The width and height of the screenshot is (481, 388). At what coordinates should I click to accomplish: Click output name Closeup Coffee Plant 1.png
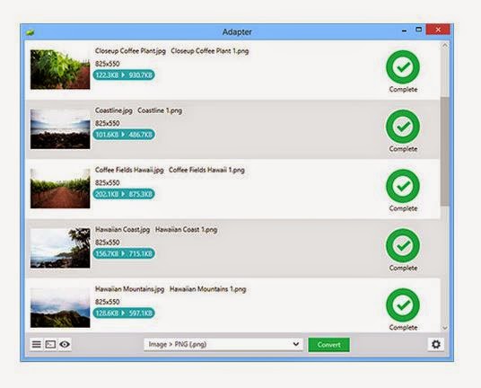209,51
